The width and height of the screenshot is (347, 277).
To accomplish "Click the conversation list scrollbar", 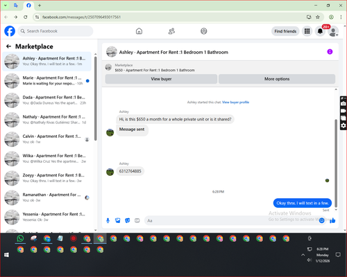I will (x=96, y=98).
